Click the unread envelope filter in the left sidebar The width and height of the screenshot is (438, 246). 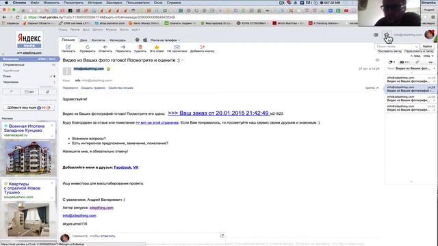(29, 92)
